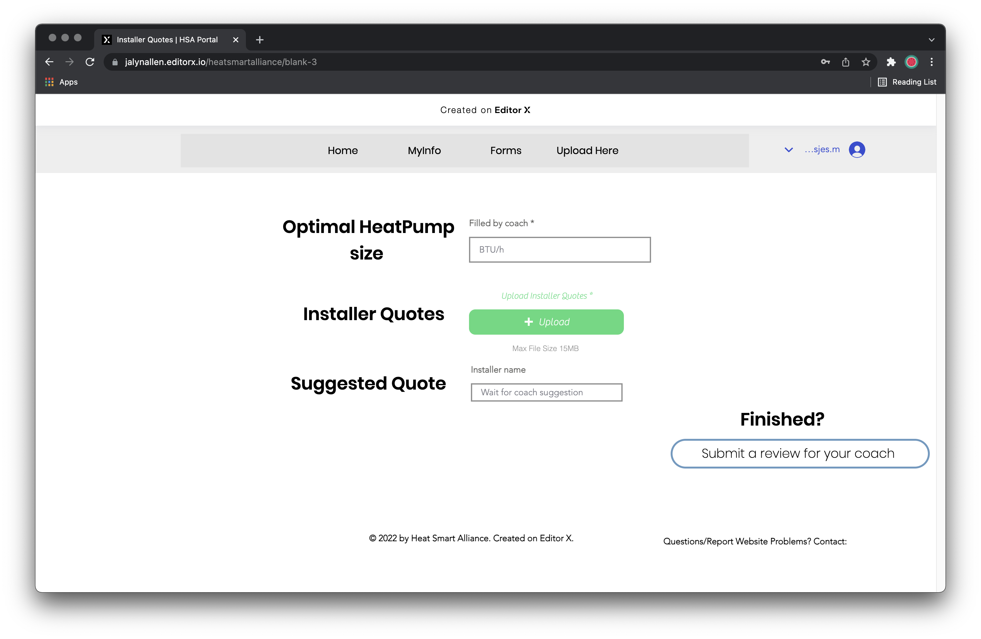The height and width of the screenshot is (639, 981).
Task: Click the green Upload button
Action: 546,322
